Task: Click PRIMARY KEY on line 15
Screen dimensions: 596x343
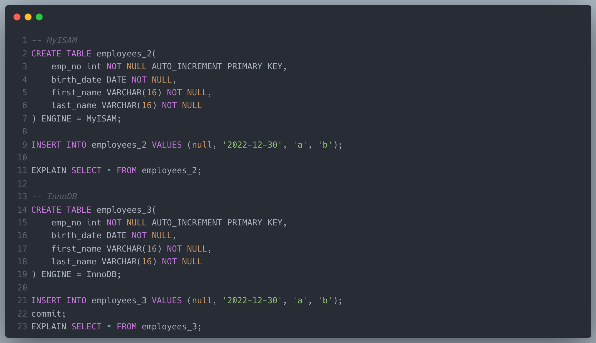Action: point(254,223)
